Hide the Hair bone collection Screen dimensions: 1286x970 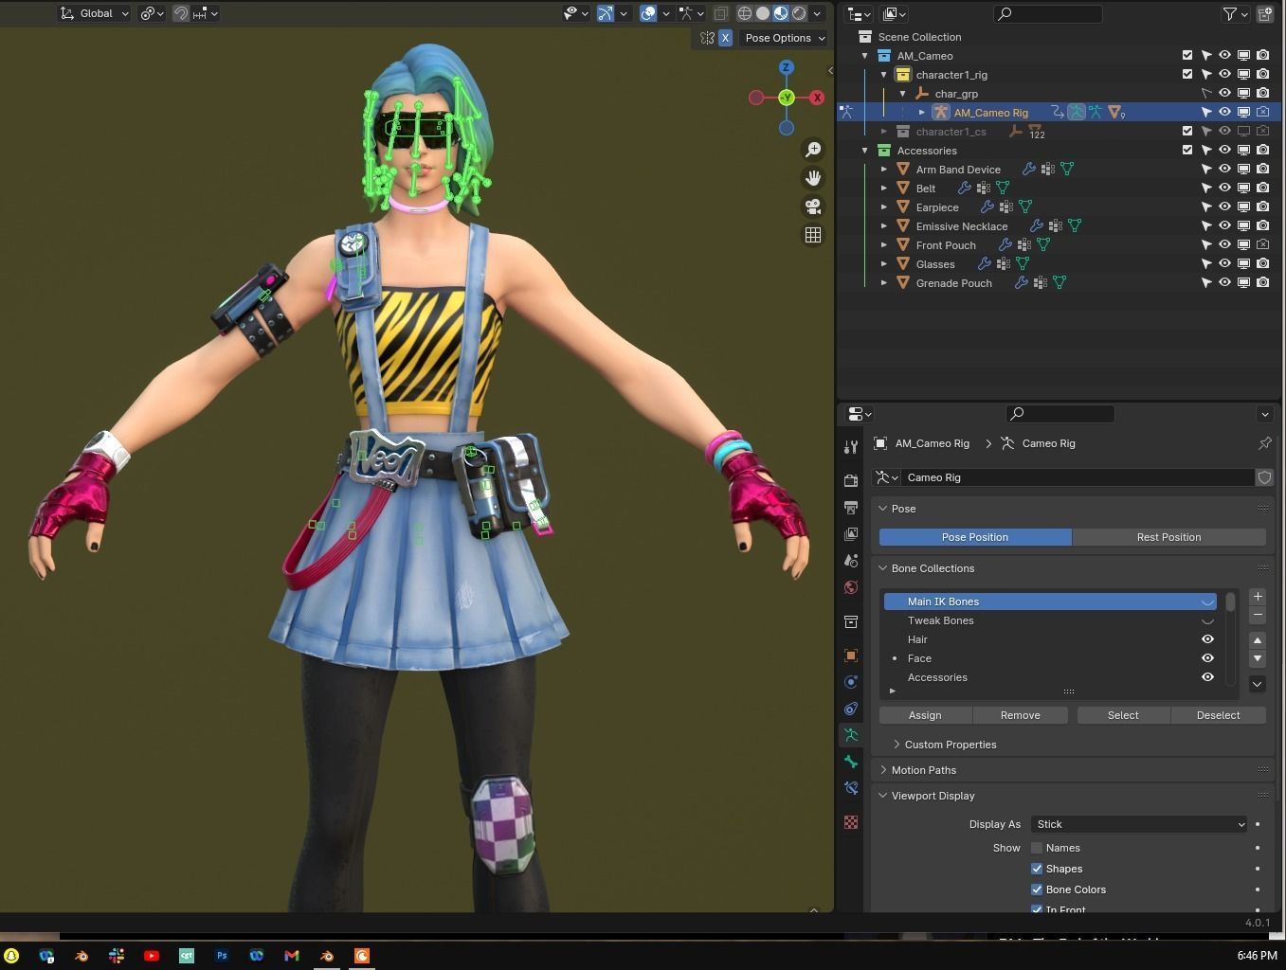point(1207,639)
